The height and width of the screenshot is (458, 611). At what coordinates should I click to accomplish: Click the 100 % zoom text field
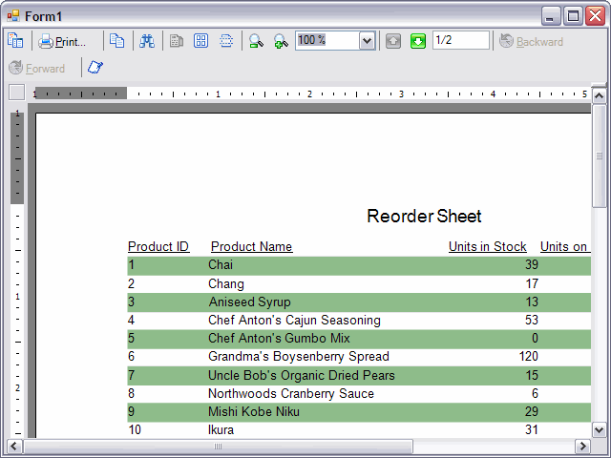[x=325, y=40]
